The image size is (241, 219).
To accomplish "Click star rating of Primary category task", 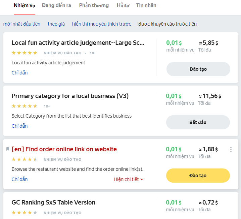I will (x=24, y=106).
